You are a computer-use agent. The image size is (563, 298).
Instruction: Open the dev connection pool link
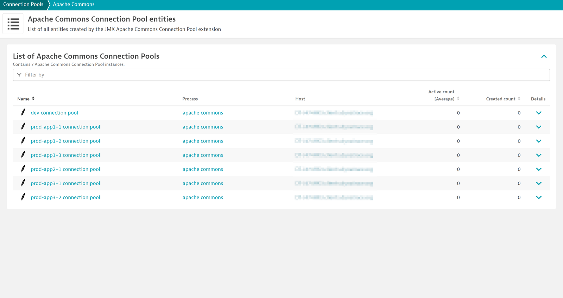pyautogui.click(x=54, y=113)
